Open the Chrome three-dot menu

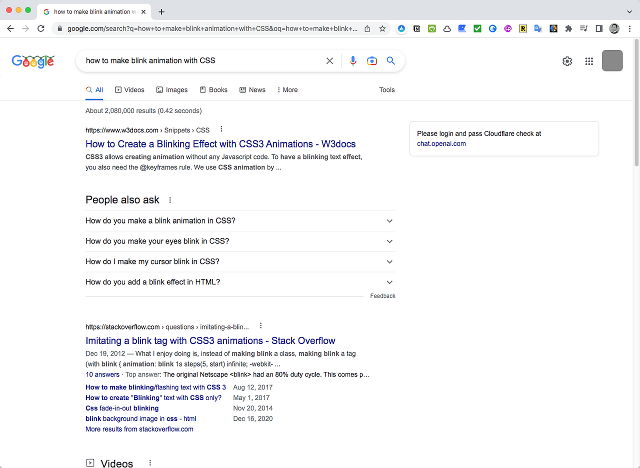629,28
